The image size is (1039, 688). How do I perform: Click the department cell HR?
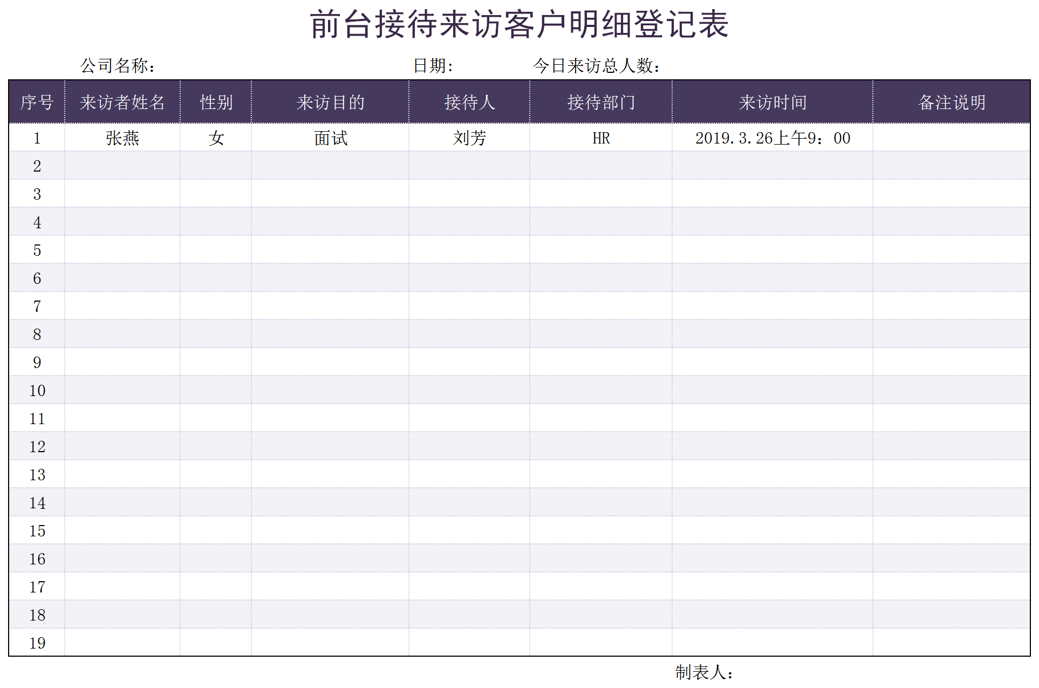click(x=601, y=138)
